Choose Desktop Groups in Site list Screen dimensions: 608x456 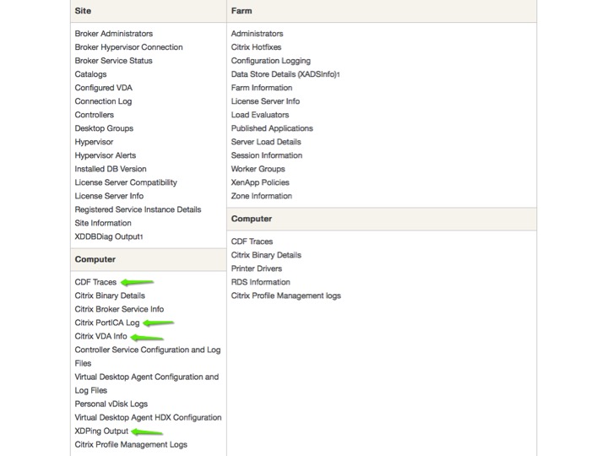104,128
